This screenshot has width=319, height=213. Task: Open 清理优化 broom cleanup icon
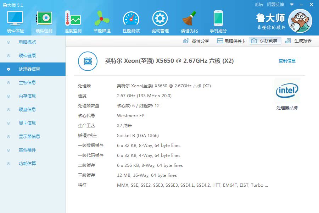click(189, 18)
